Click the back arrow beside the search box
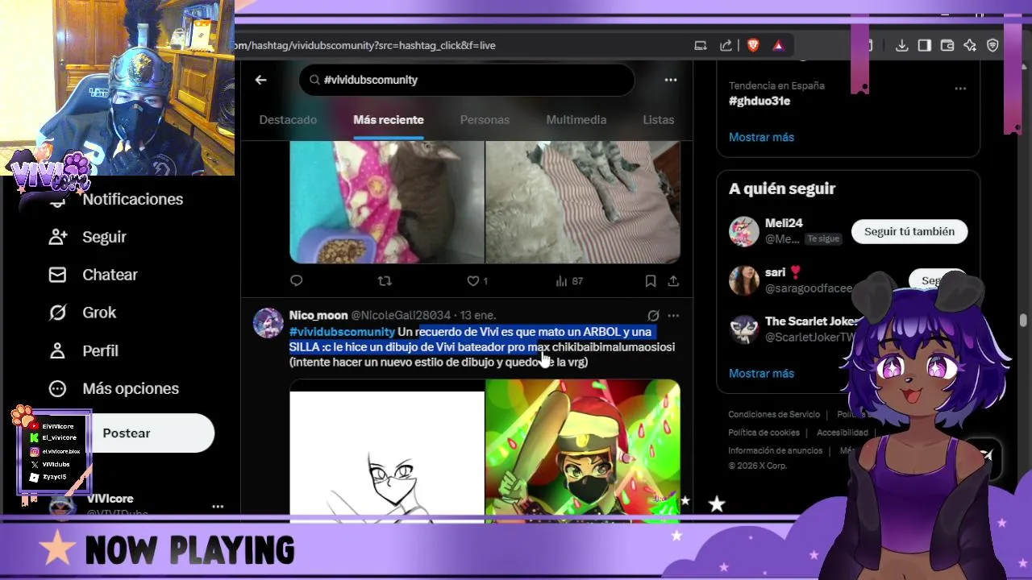This screenshot has height=580, width=1032. [260, 80]
